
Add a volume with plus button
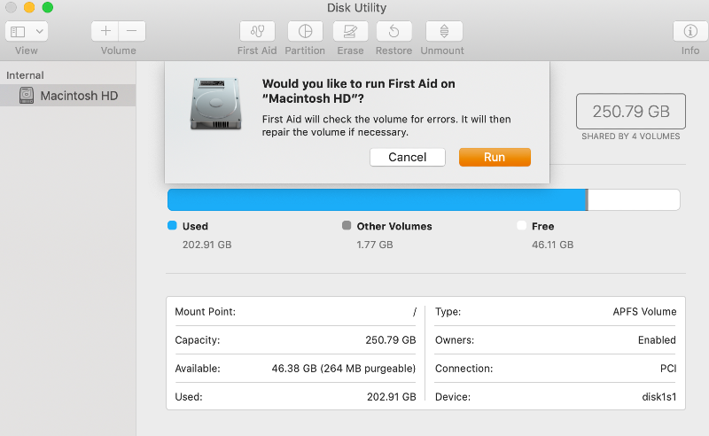click(105, 31)
